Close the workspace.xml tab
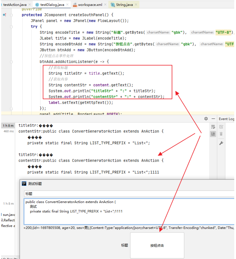236x259 pixels. click(x=105, y=4)
